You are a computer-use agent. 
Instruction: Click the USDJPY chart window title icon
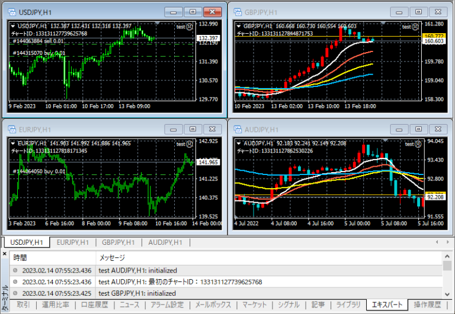point(12,12)
